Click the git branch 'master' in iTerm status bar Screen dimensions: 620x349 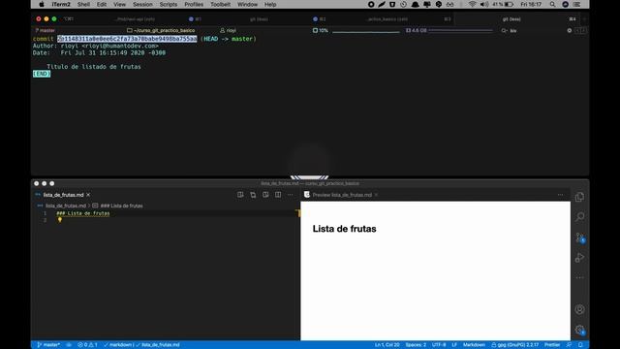coord(46,30)
